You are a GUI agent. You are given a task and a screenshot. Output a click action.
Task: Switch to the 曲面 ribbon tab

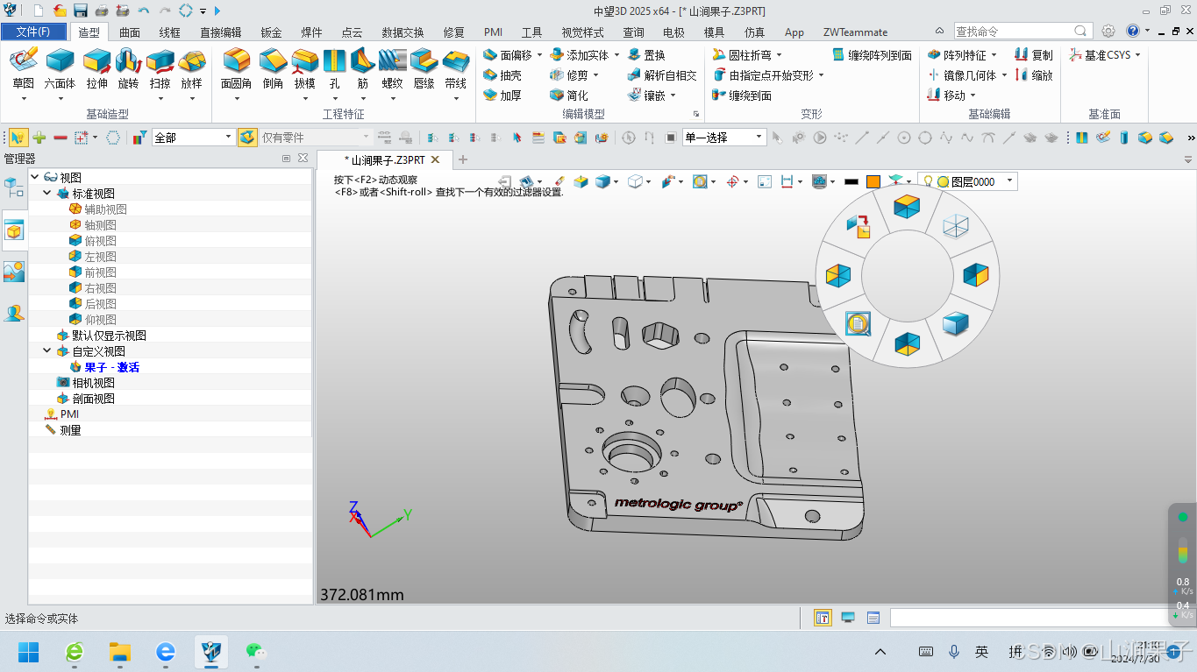click(130, 32)
